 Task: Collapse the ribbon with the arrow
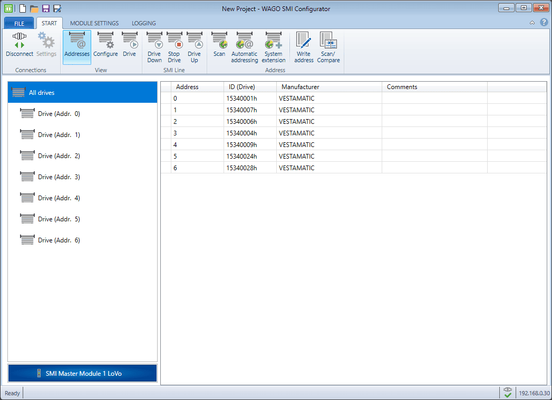[x=532, y=23]
